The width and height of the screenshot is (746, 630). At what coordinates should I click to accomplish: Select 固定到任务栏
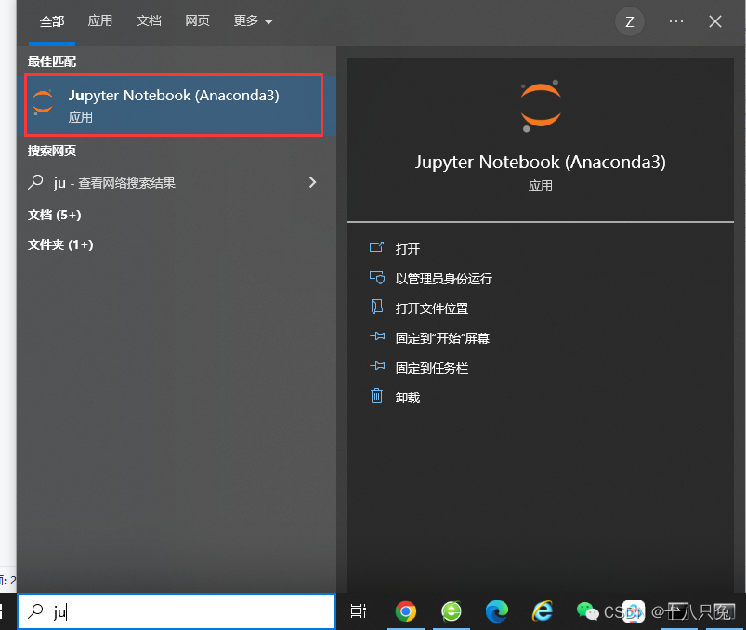coord(432,368)
